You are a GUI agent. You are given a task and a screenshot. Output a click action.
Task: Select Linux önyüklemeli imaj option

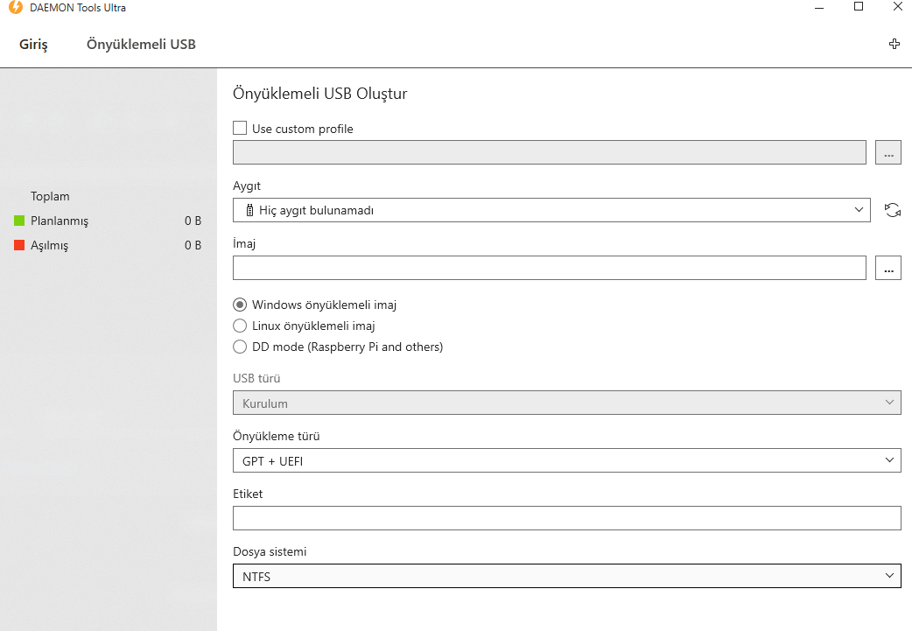coord(240,326)
